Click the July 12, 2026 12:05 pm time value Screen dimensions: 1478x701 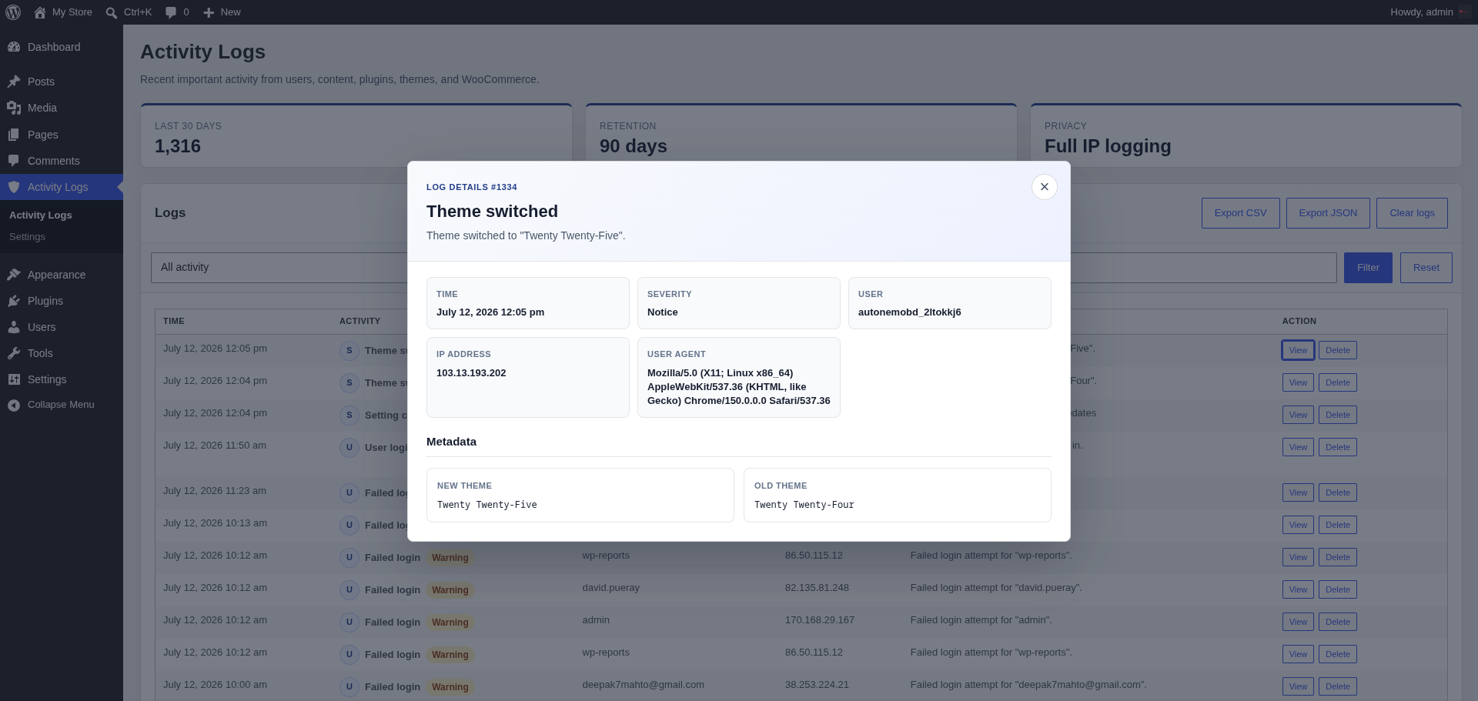490,312
